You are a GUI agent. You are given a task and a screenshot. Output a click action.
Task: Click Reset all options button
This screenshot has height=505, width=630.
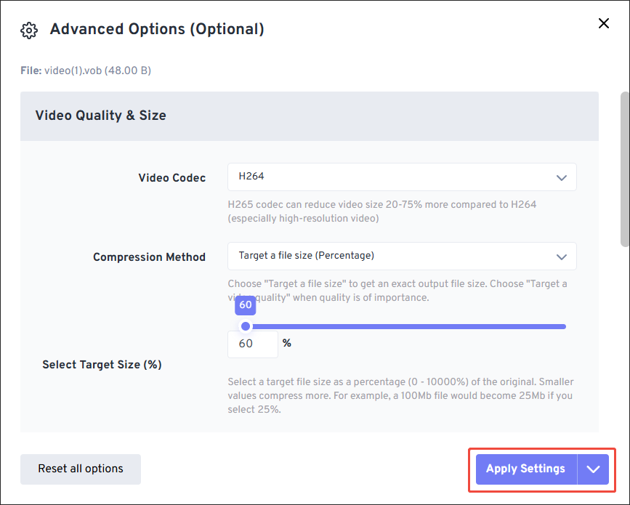click(81, 469)
